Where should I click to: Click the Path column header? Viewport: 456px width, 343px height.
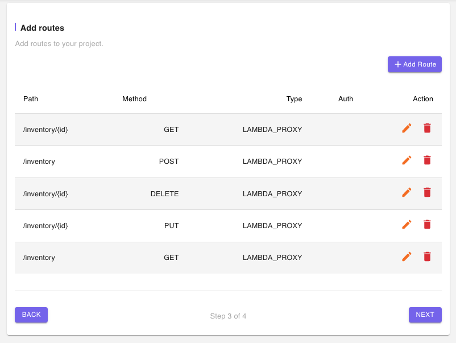click(x=31, y=99)
